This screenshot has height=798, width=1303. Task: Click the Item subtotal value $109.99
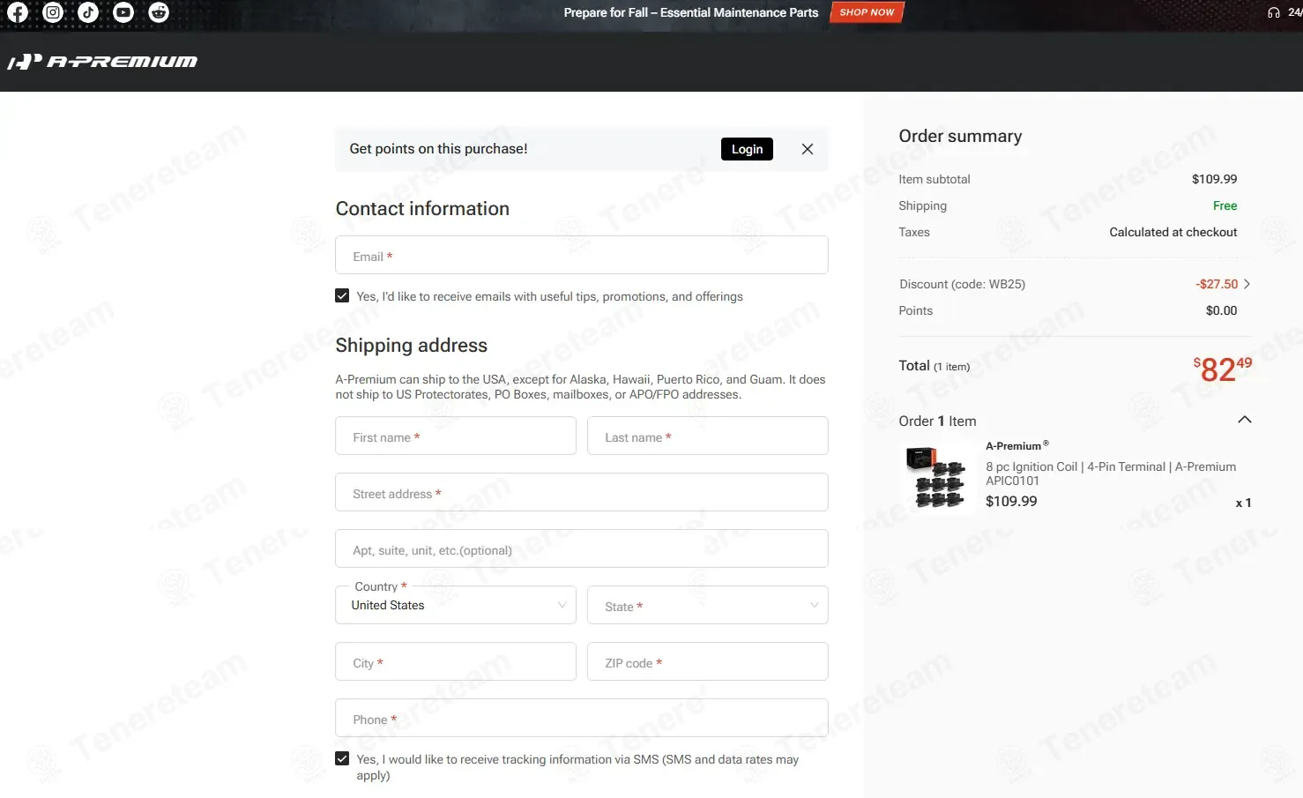coord(1214,179)
